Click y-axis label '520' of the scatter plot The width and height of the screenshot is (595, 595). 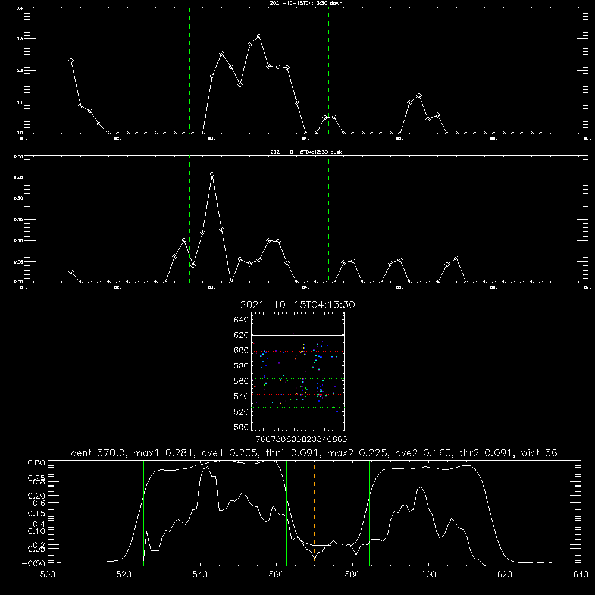(242, 412)
